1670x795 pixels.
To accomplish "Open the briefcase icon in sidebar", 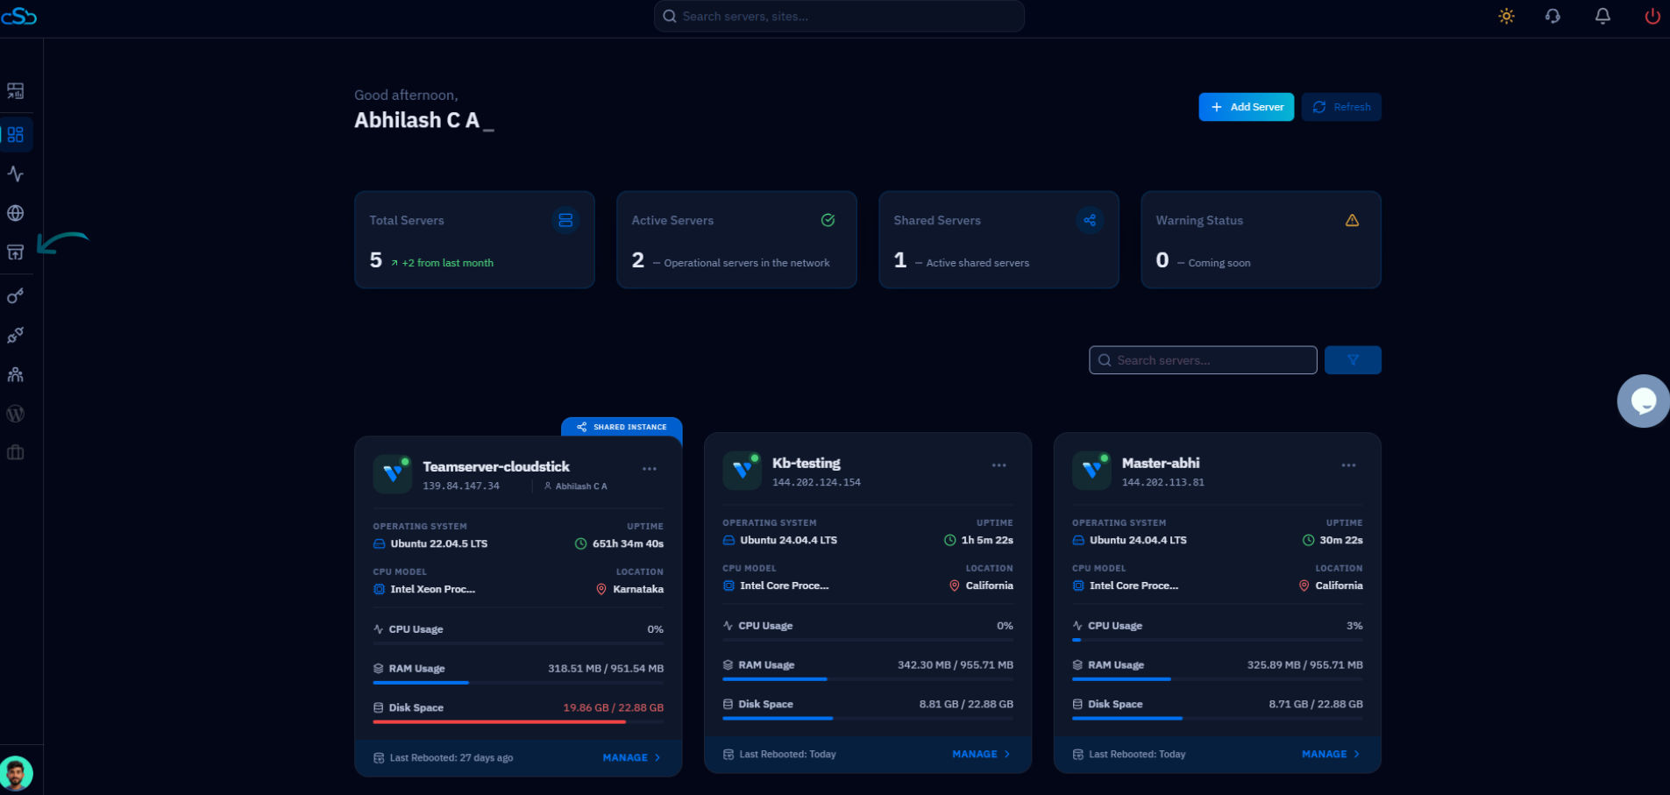I will click(16, 453).
